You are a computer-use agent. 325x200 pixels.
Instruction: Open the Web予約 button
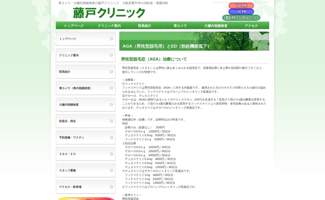(241, 6)
